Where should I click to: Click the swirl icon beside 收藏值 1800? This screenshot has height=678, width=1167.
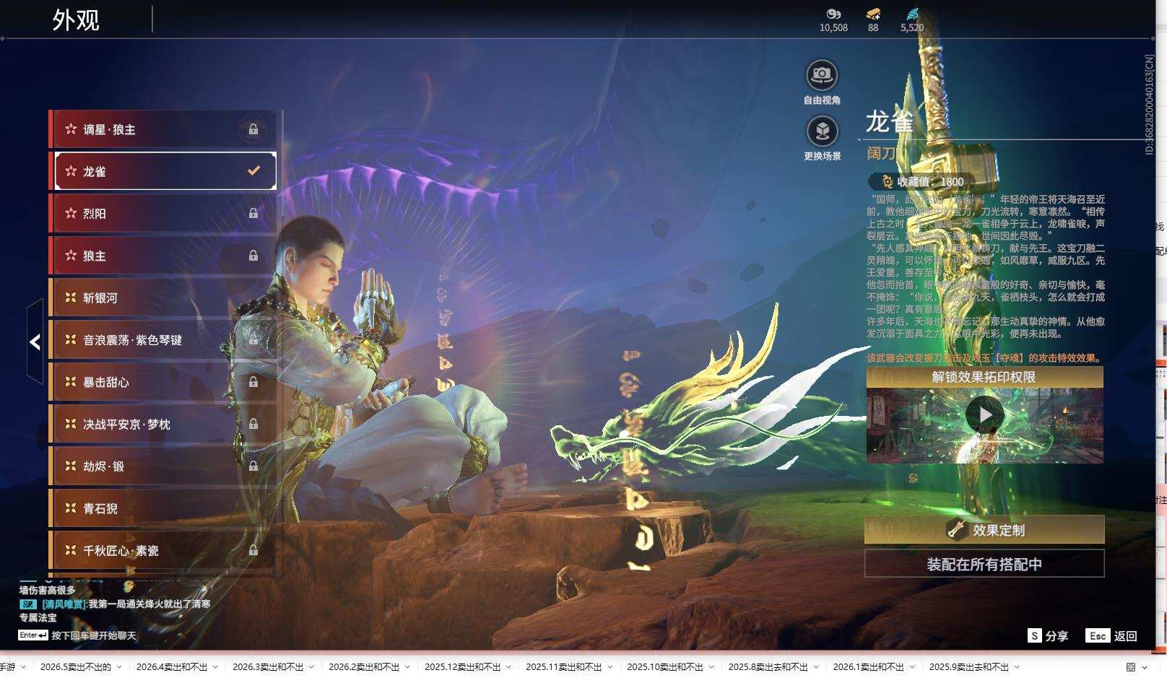point(887,182)
